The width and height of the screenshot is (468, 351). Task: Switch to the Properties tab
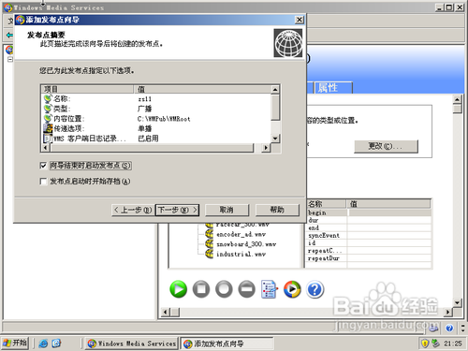pyautogui.click(x=333, y=88)
